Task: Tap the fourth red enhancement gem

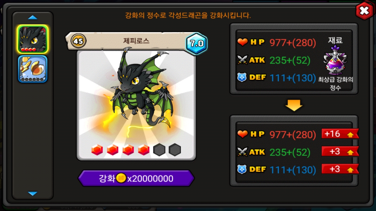Action: pos(144,150)
